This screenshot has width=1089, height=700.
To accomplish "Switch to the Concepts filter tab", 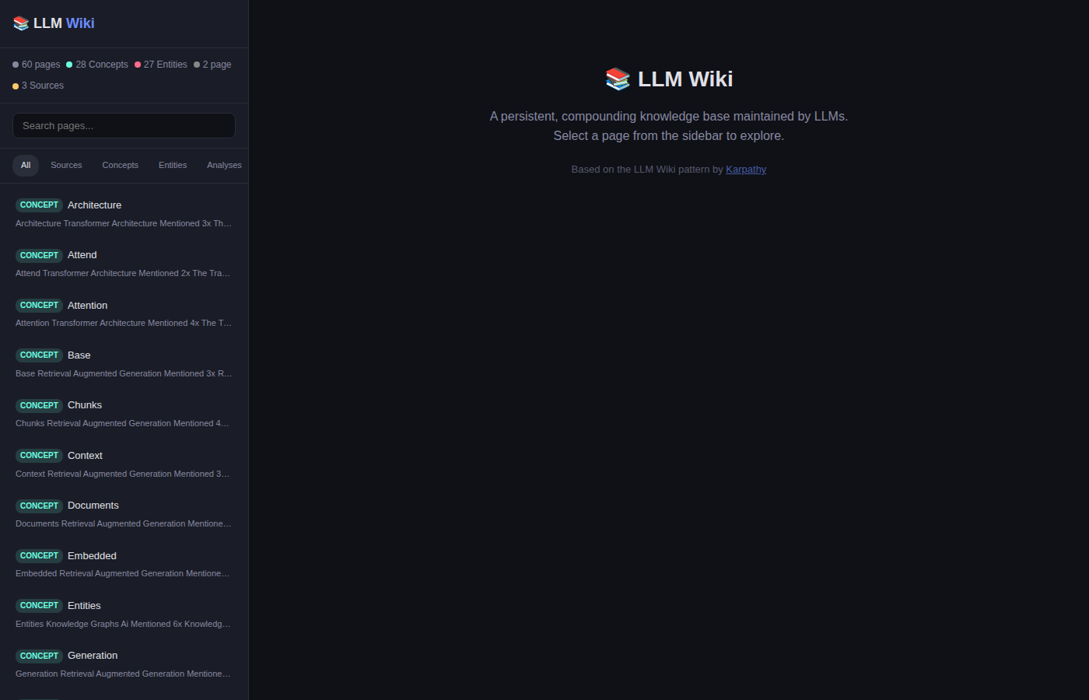I will [120, 165].
